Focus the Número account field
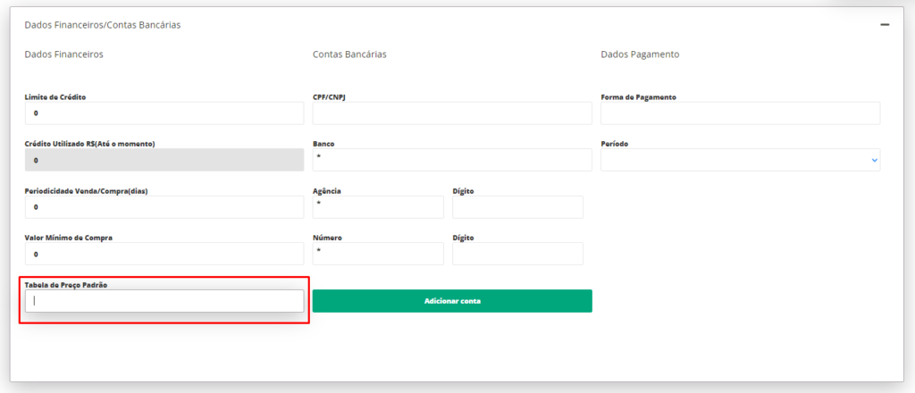This screenshot has width=915, height=393. (x=378, y=254)
